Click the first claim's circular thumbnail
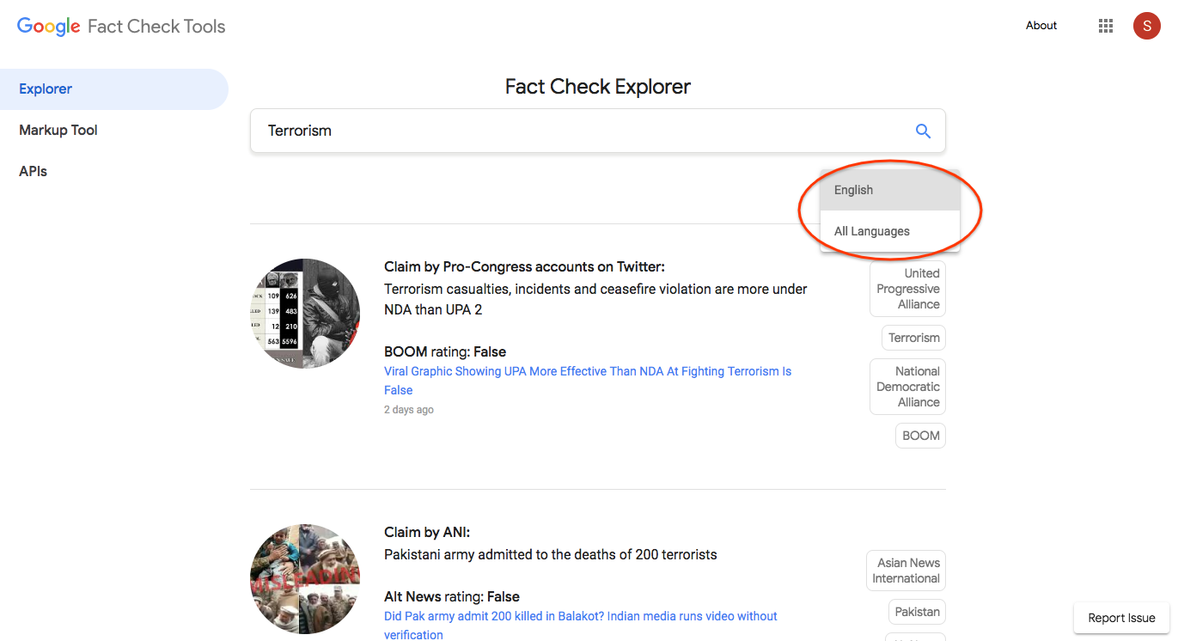Viewport: 1178px width, 641px height. tap(305, 314)
